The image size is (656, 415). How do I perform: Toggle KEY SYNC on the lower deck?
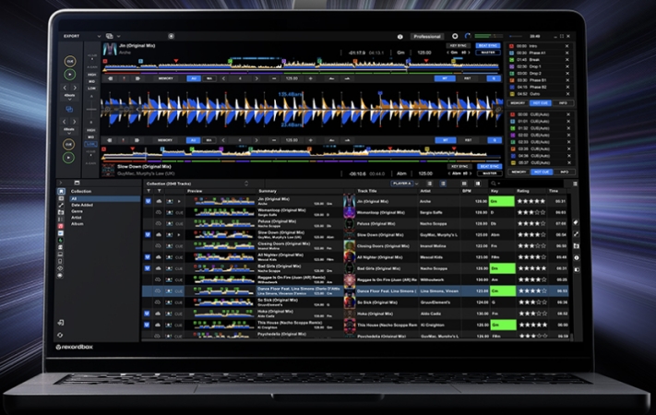459,167
